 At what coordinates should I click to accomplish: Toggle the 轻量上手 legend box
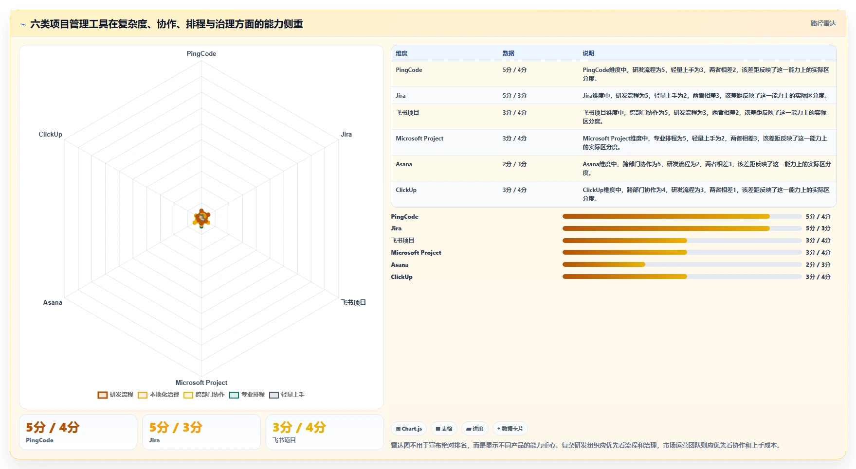274,395
